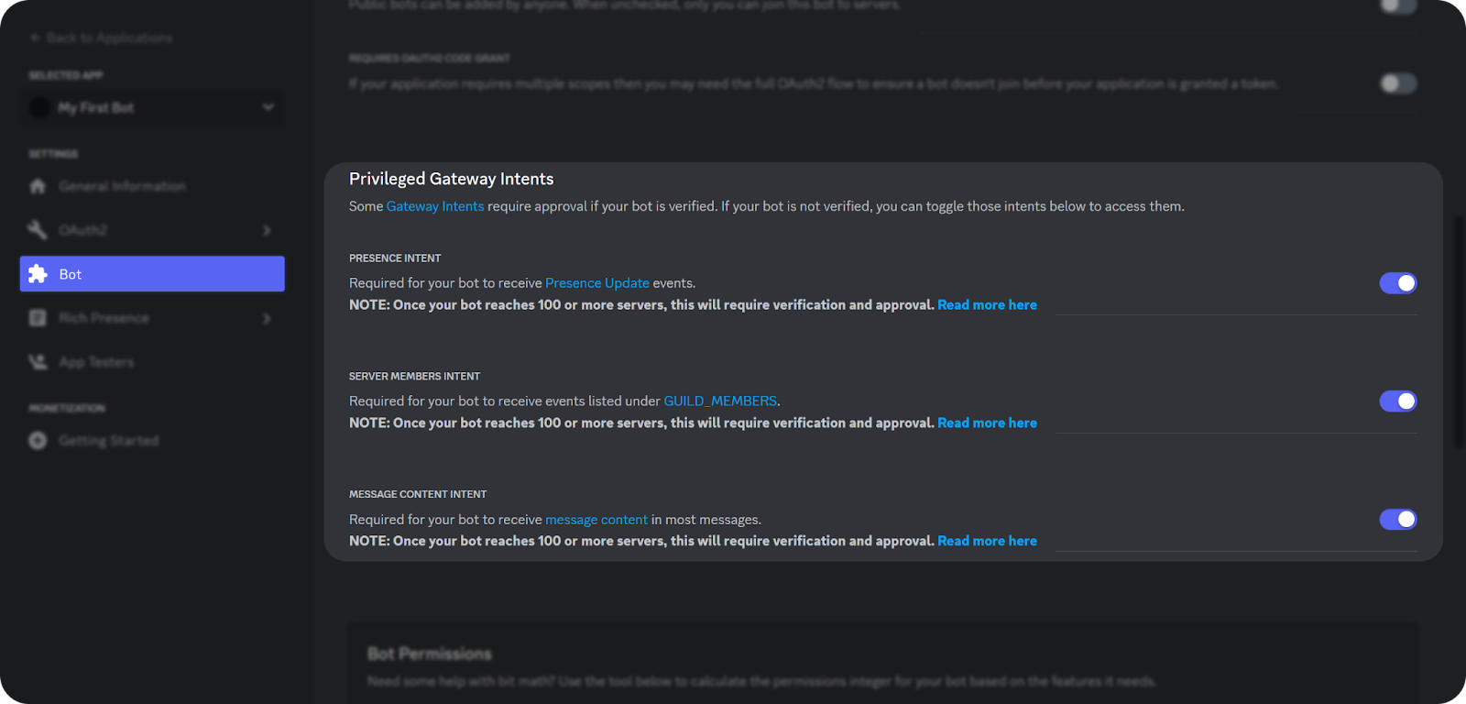Open Getting Started under Monetization
Screen dimensions: 1466x704
click(152, 441)
